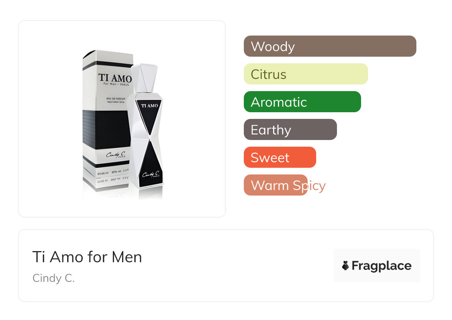The height and width of the screenshot is (320, 452).
Task: Click the Eau de Parfum text on box
Action: coord(112,97)
